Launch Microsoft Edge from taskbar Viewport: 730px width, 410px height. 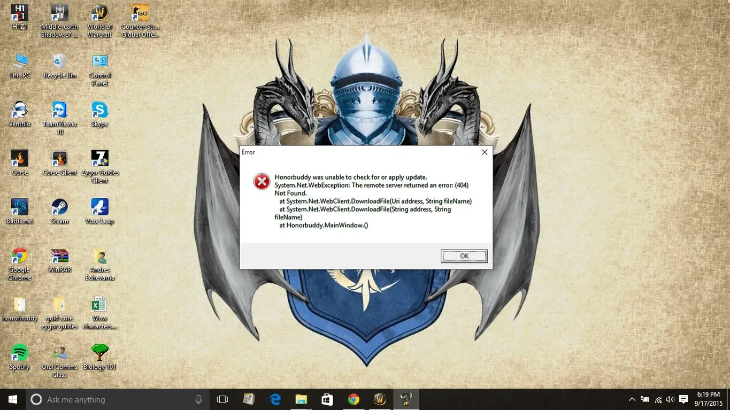click(275, 399)
